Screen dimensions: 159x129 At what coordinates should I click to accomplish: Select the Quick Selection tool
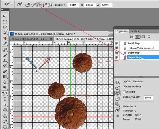5,33
